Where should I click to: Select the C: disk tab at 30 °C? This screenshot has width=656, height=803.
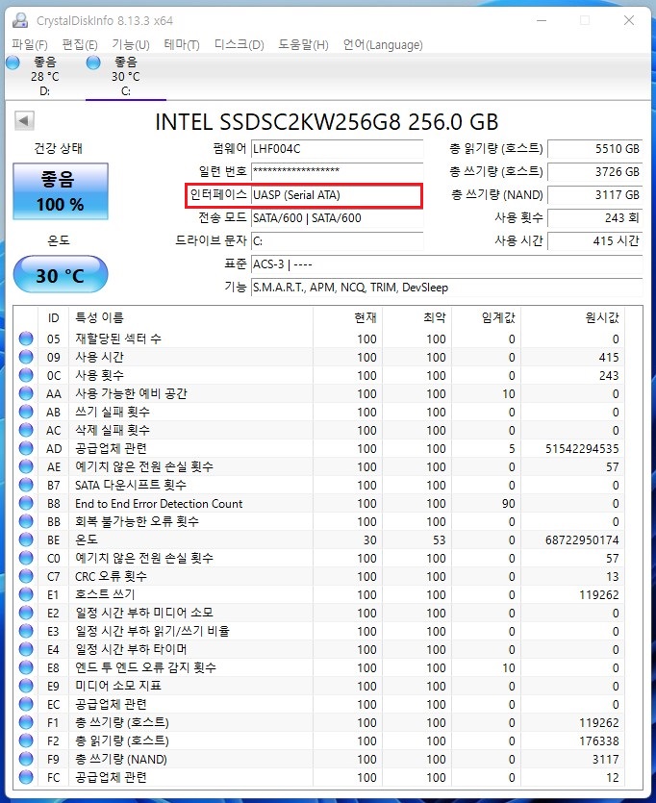126,77
